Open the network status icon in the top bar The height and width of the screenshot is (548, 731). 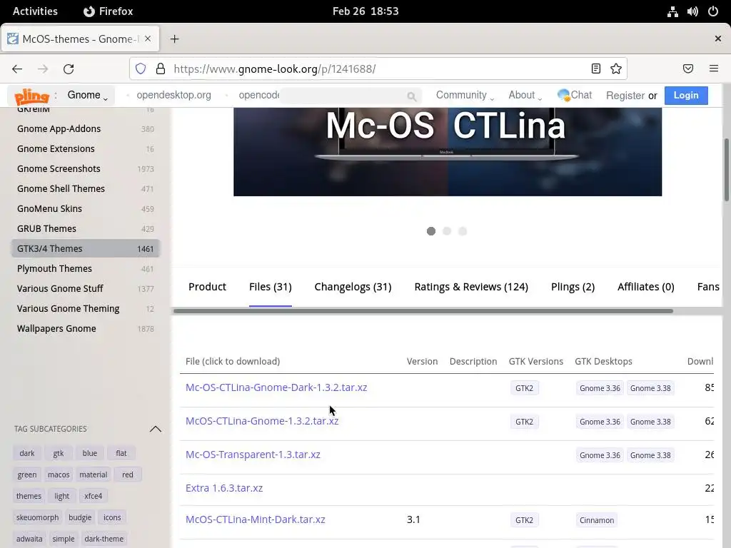(672, 11)
